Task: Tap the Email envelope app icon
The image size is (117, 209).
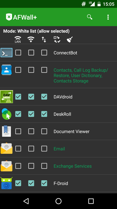Action: 6,148
